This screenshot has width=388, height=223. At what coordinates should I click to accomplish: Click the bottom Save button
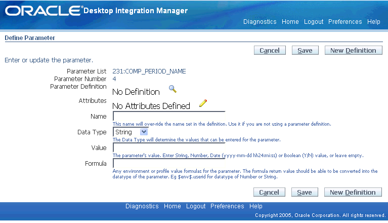pyautogui.click(x=305, y=192)
